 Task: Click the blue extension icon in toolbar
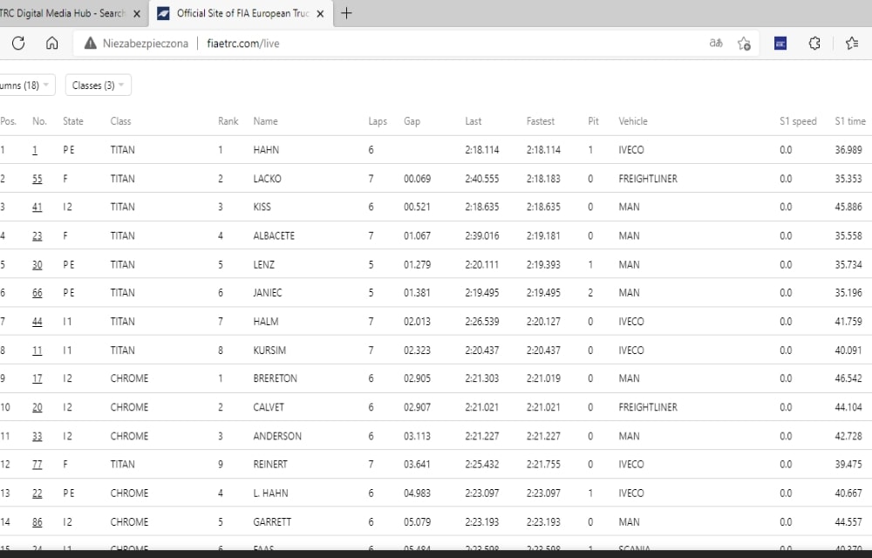(780, 44)
